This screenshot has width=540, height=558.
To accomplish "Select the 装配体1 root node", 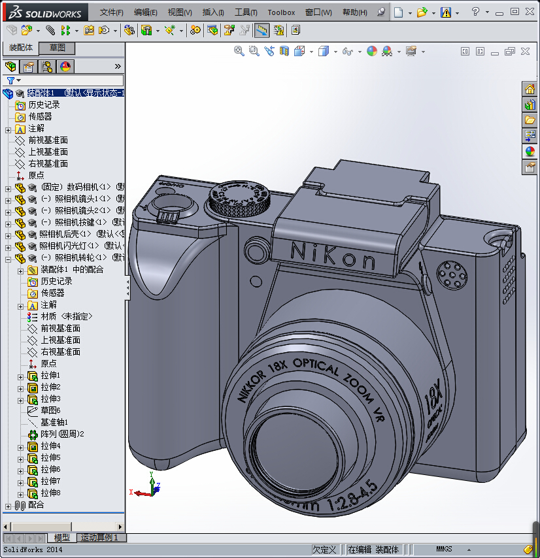I will click(75, 93).
